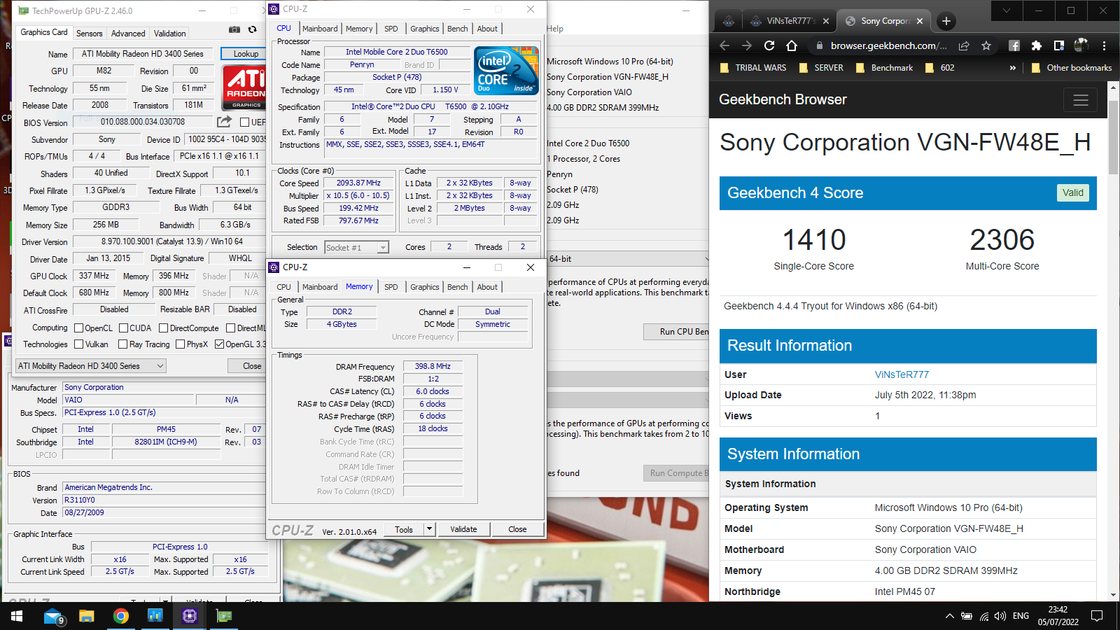Toggle OpenGL 3.3 checkbox

(x=219, y=344)
